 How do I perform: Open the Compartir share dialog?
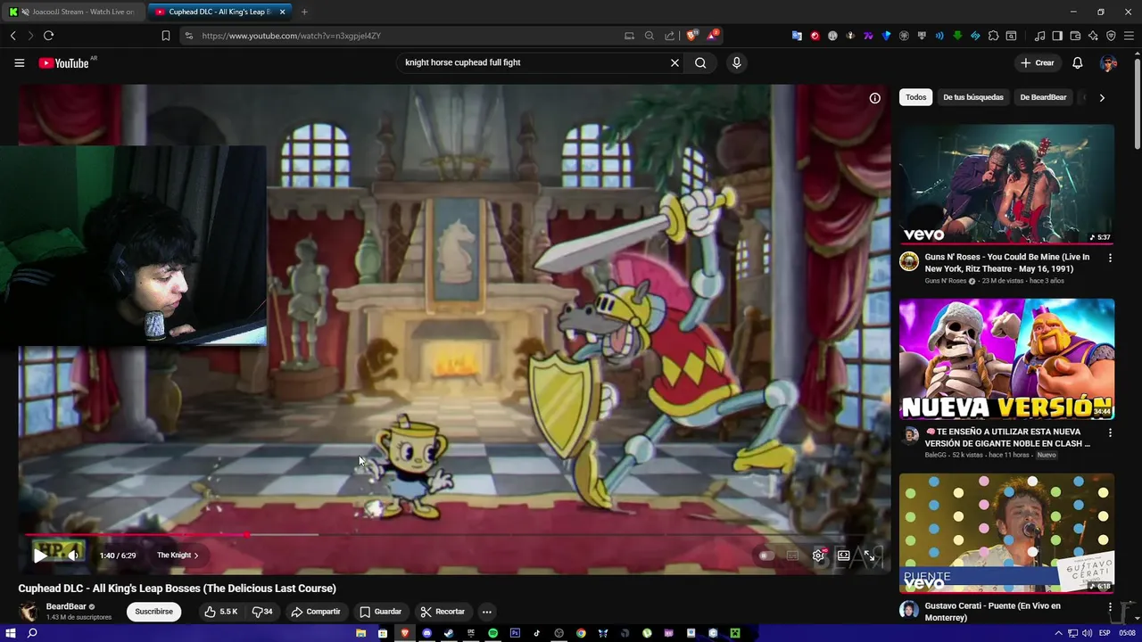point(316,612)
